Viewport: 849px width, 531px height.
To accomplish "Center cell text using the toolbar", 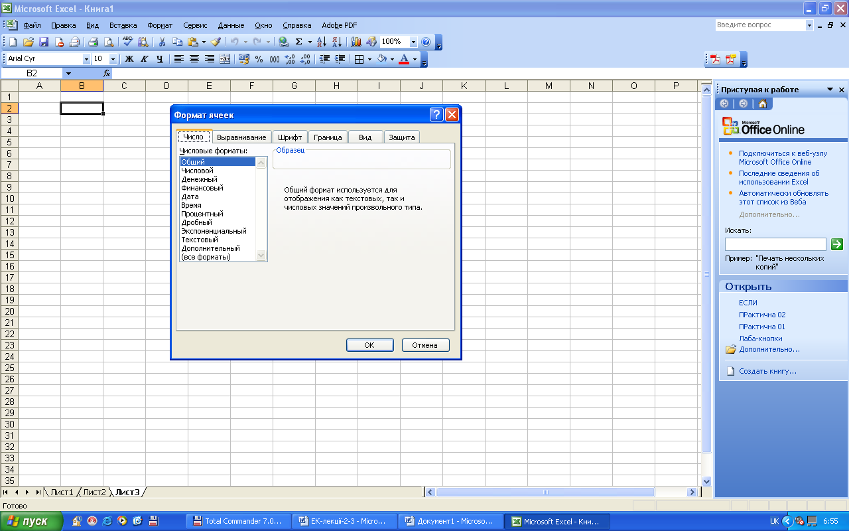I will coord(194,59).
